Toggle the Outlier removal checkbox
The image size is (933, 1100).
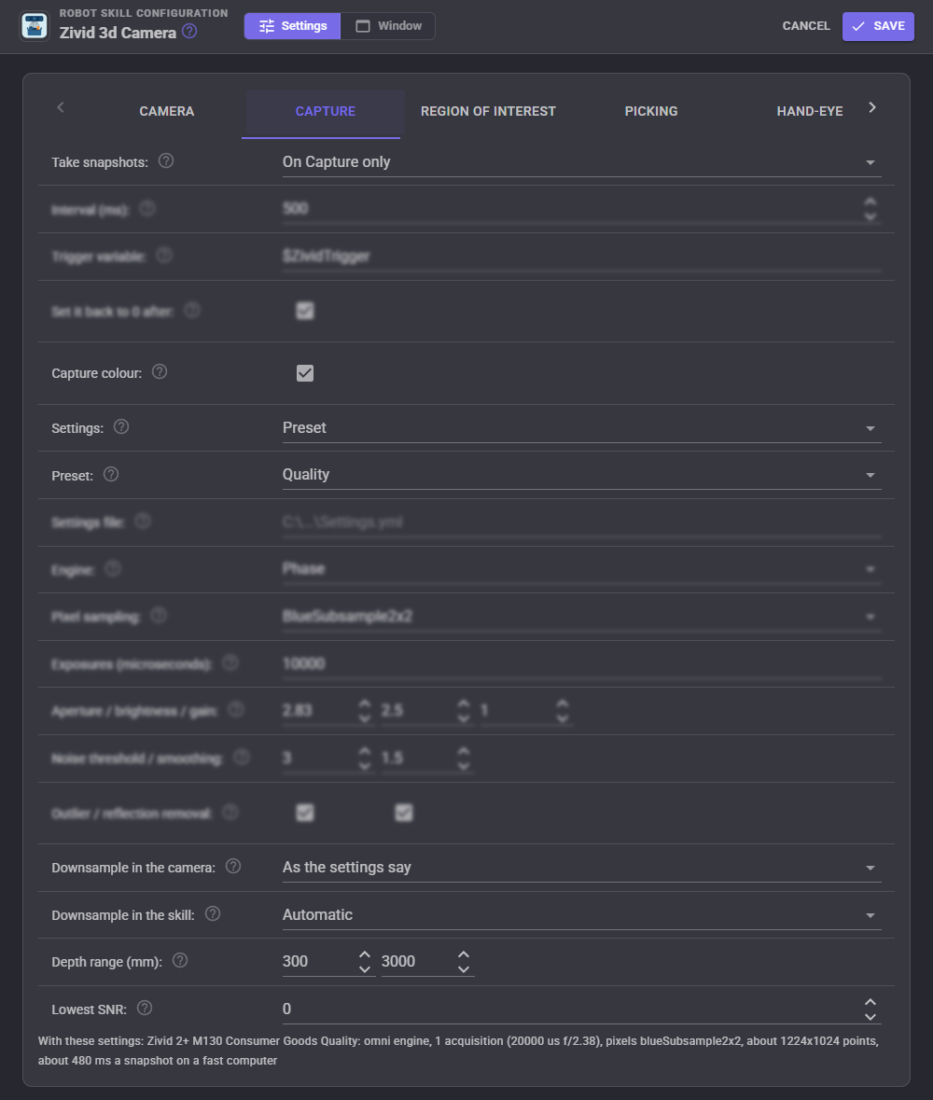(x=304, y=813)
